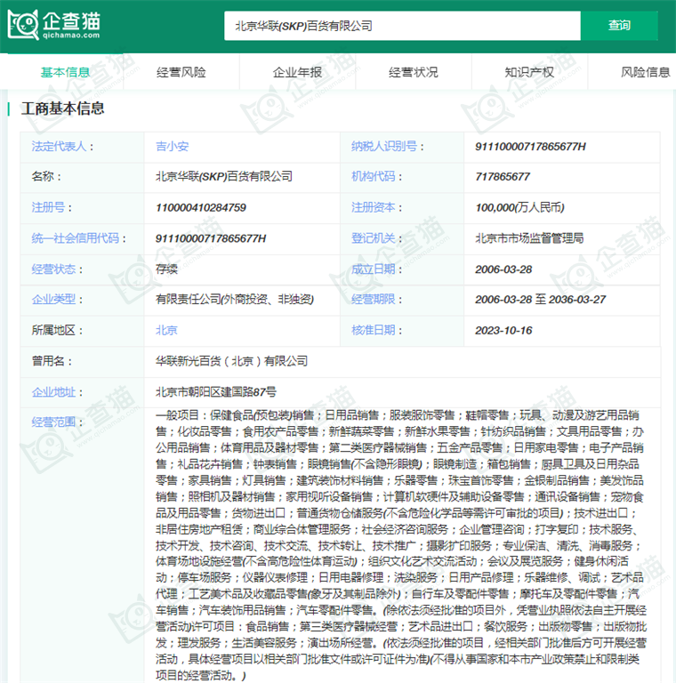
Task: Click business term ending 2036-03-27
Action: 577,299
